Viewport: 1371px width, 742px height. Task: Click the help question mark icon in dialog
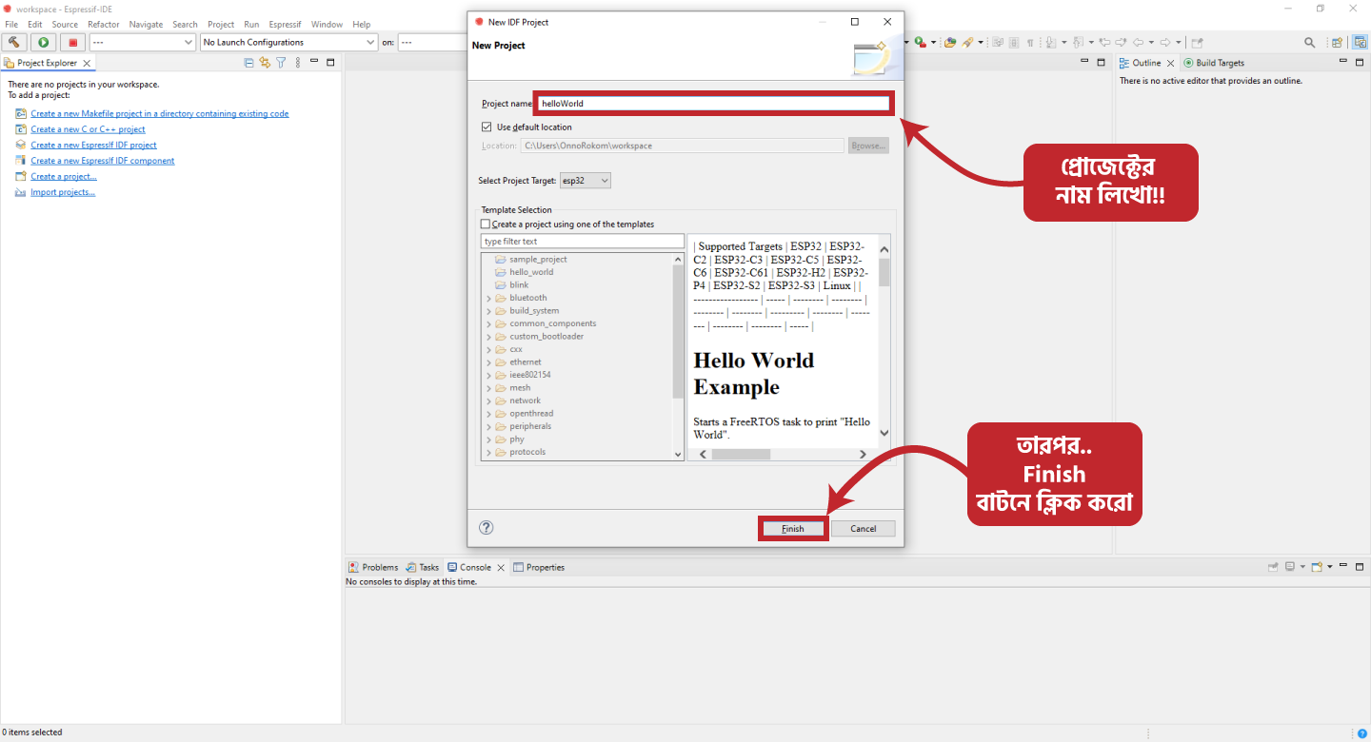point(486,527)
